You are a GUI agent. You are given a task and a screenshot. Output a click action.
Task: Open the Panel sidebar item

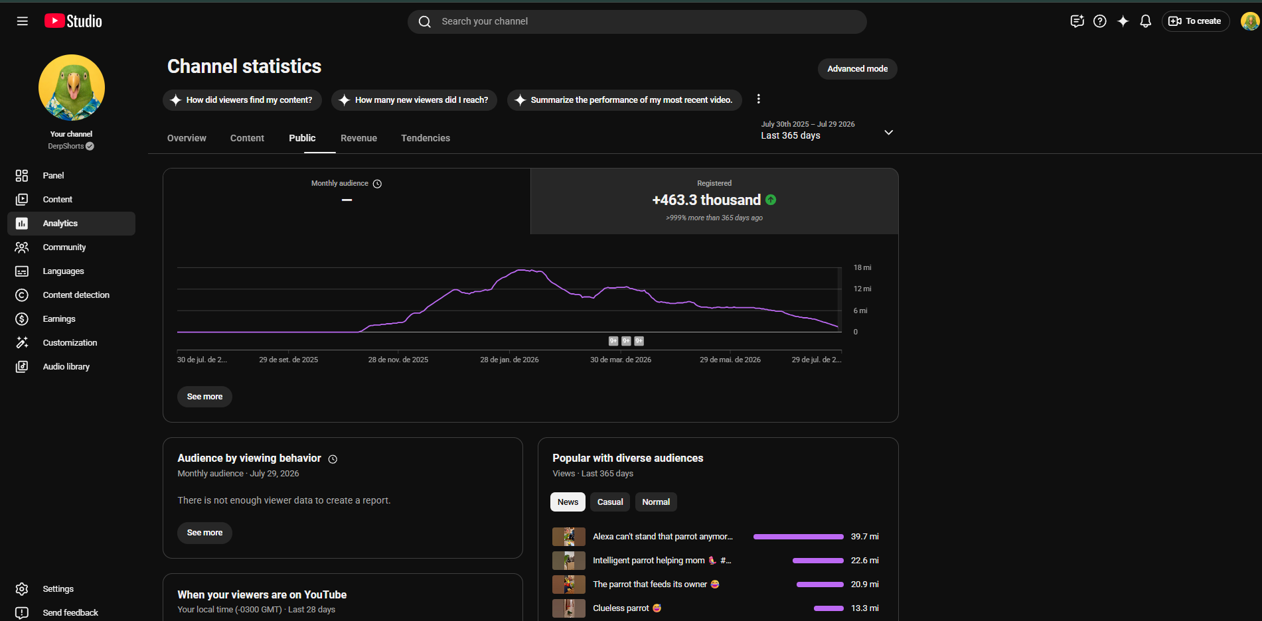[x=71, y=175]
